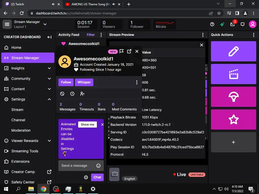Expand the Content section
This screenshot has width=259, height=194.
(x=49, y=89)
